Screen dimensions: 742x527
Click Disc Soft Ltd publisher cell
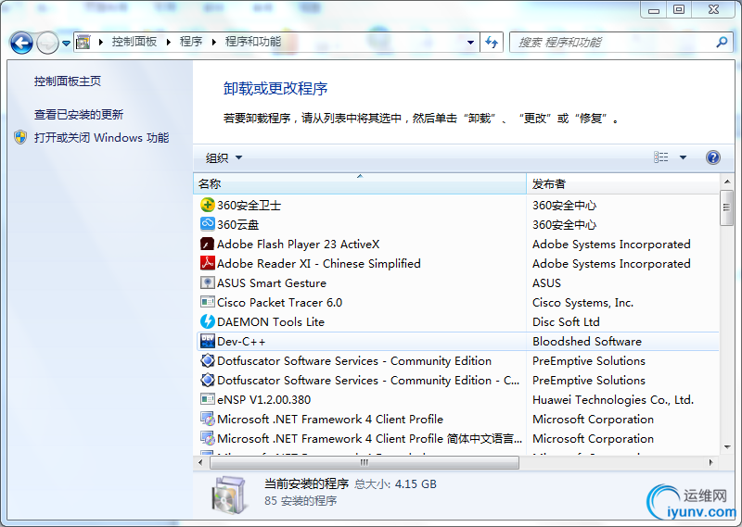(566, 321)
